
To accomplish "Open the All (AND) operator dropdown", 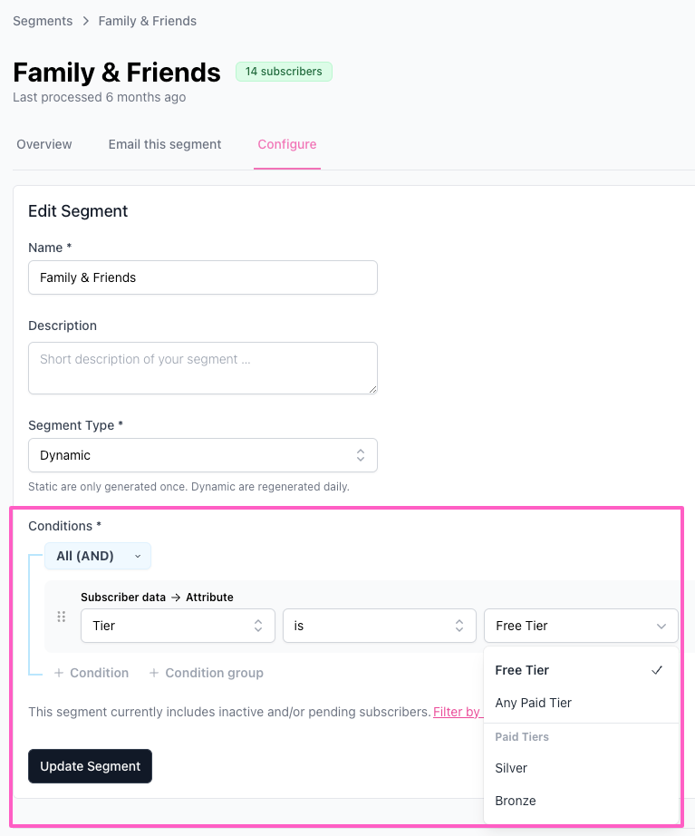I will click(98, 556).
